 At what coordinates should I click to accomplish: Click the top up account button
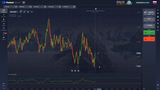[143, 3]
